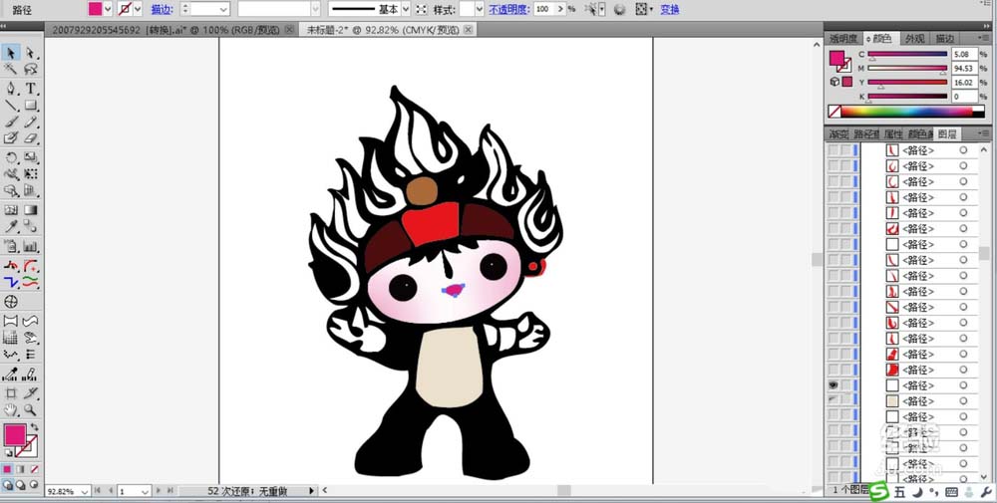Select the Magic Wand tool

[11, 70]
